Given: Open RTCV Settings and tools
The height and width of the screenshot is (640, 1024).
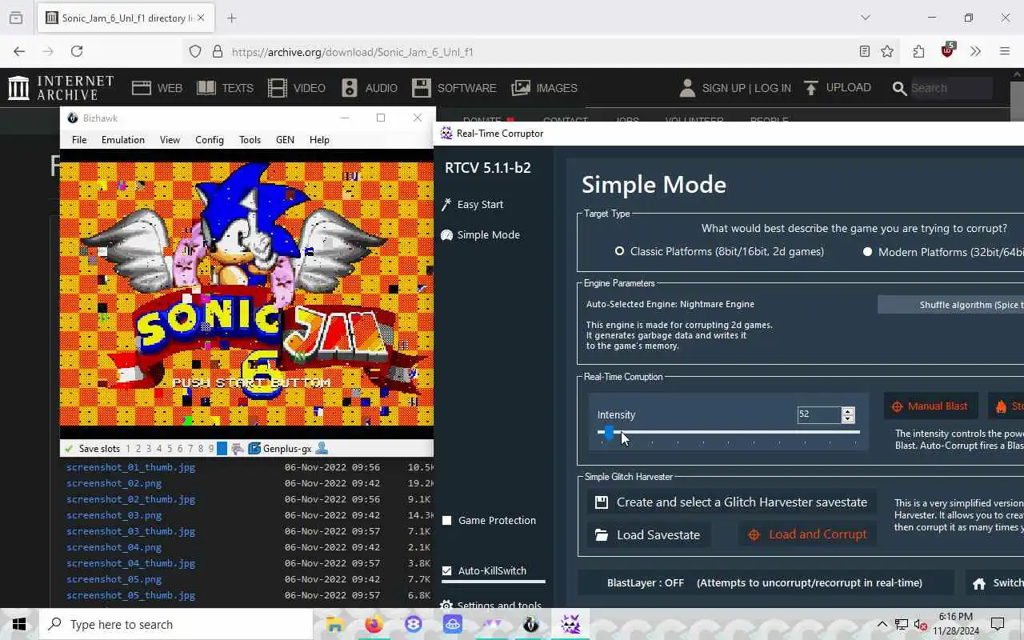Looking at the screenshot, I should (x=491, y=606).
